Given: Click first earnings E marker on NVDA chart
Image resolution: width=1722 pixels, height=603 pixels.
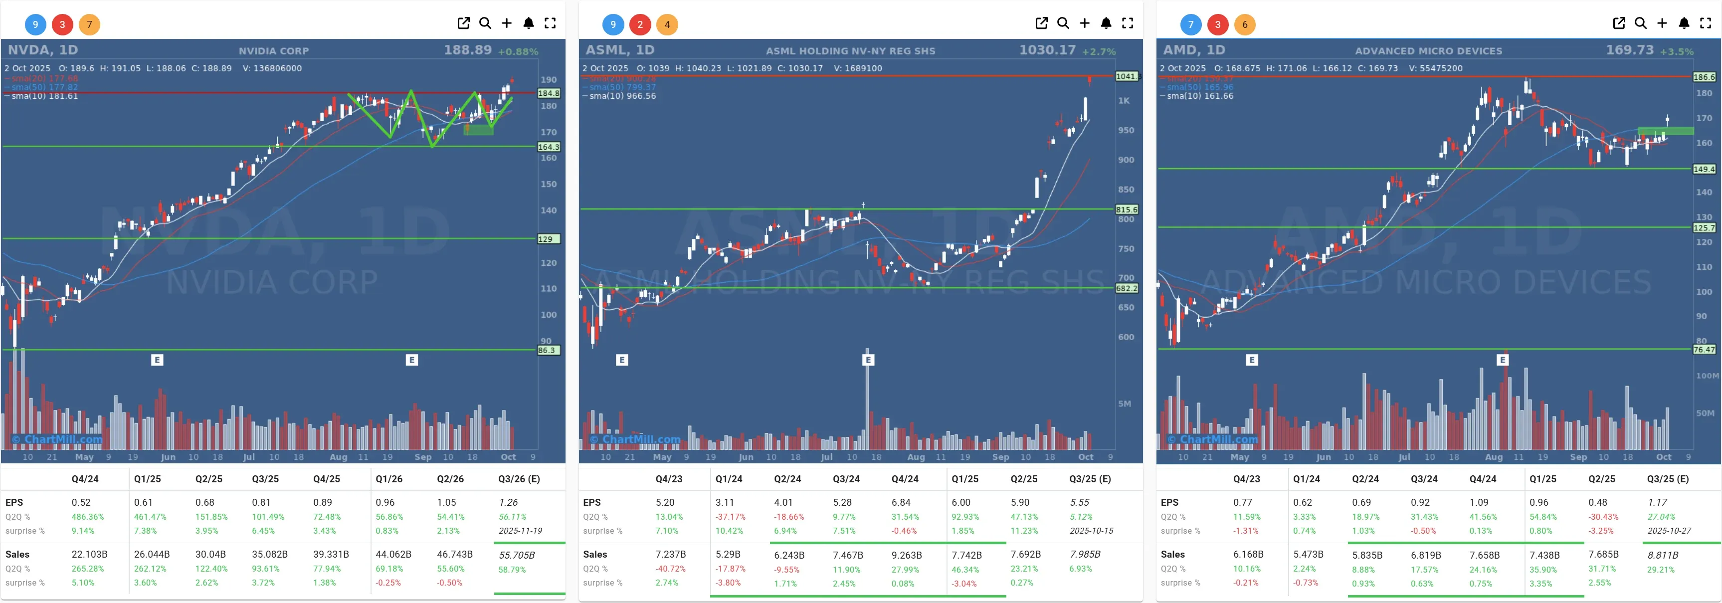Looking at the screenshot, I should 157,360.
